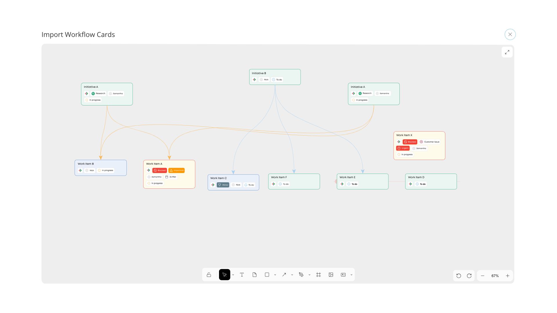Select the card tool icon

(343, 275)
